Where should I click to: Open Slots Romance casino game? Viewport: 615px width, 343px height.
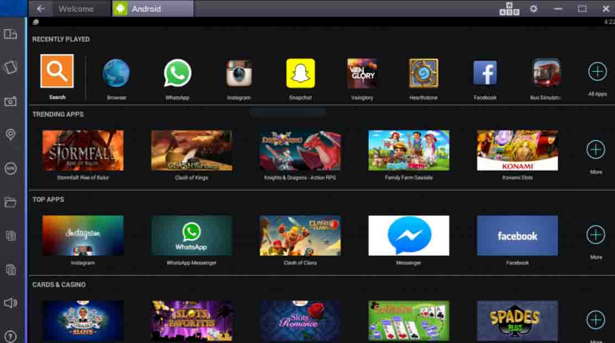(x=300, y=321)
